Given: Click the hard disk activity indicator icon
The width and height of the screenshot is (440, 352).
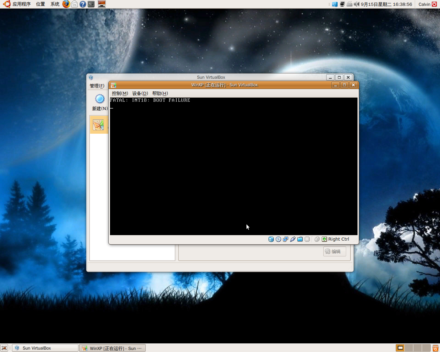Looking at the screenshot, I should click(271, 239).
